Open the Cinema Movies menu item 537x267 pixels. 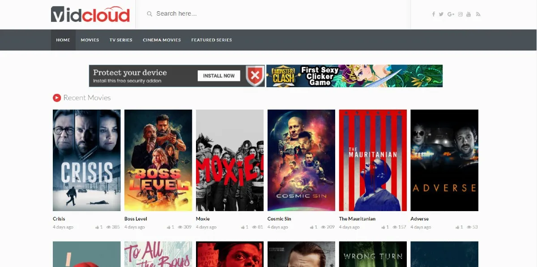coord(162,40)
